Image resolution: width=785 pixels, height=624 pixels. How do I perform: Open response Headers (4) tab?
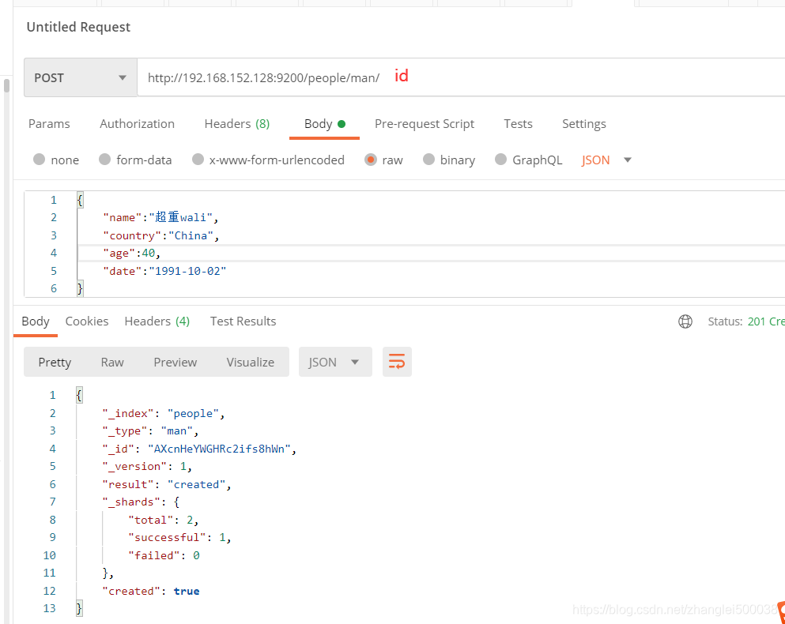click(x=157, y=321)
